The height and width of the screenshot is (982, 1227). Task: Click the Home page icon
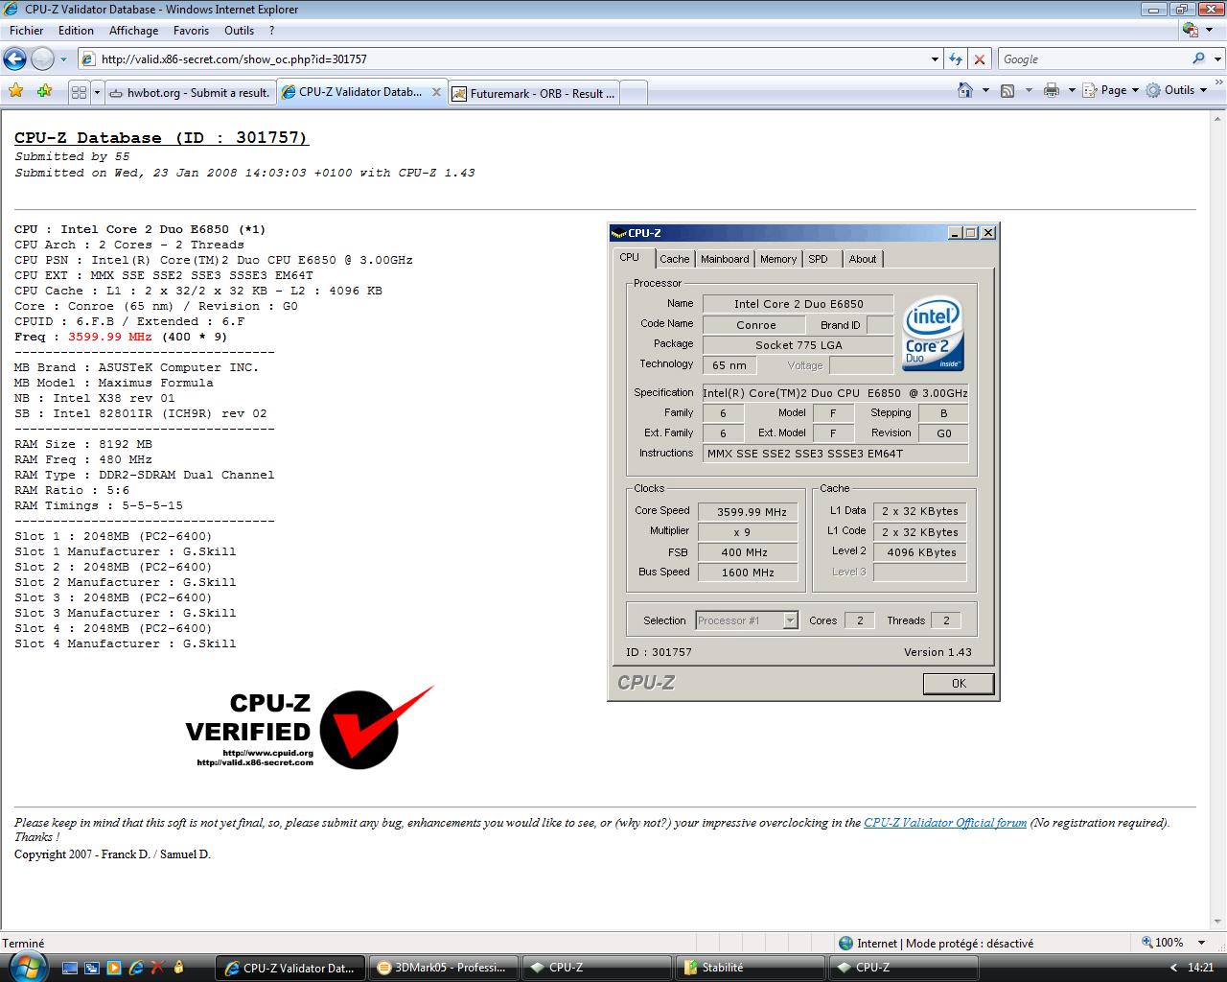[x=966, y=90]
